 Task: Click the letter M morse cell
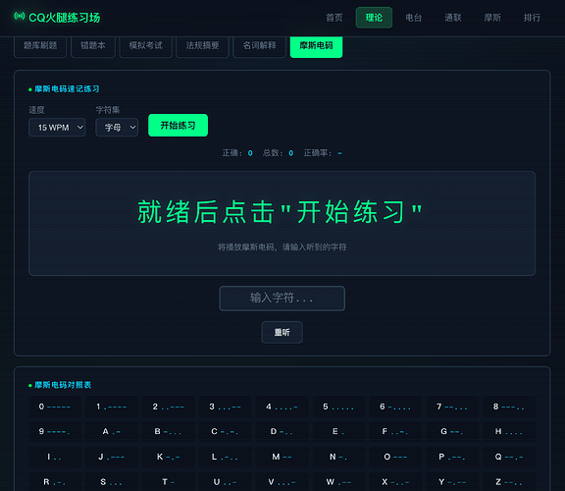(282, 457)
